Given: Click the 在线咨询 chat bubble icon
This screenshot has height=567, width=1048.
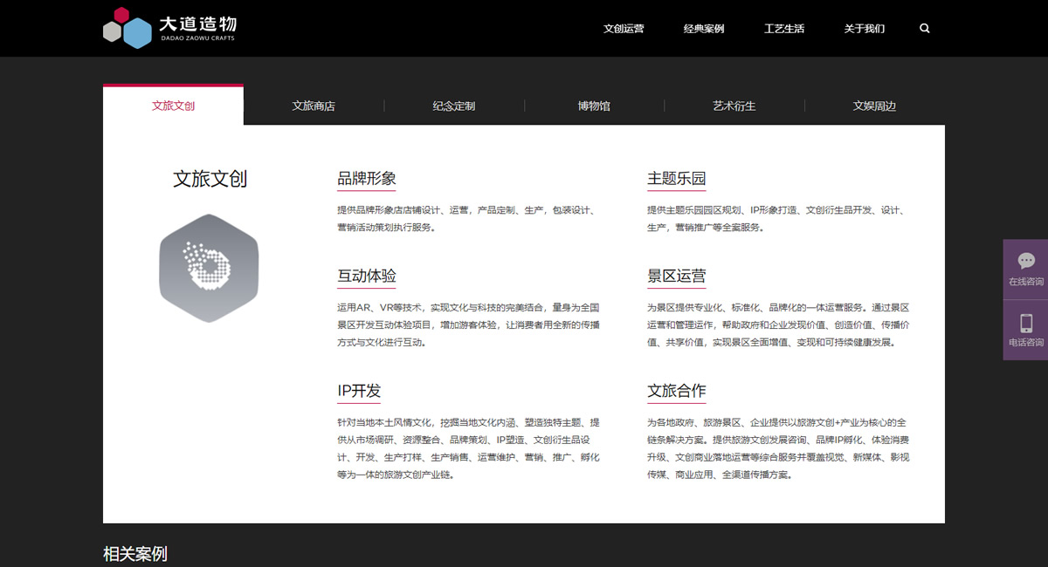Looking at the screenshot, I should 1026,261.
